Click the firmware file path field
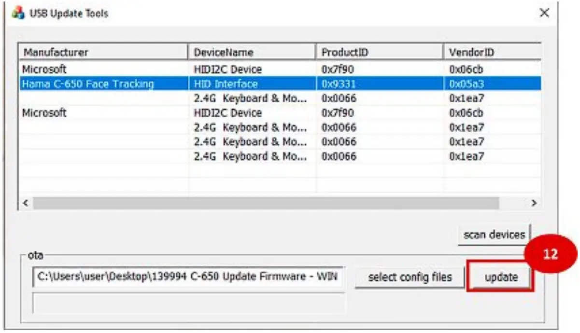Screen dimensions: 580x333 coord(188,277)
